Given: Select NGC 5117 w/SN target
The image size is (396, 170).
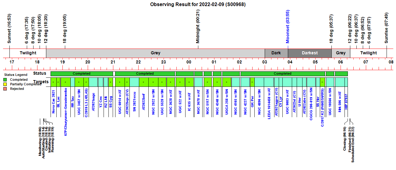Looking at the screenshot, I should pos(208,102).
